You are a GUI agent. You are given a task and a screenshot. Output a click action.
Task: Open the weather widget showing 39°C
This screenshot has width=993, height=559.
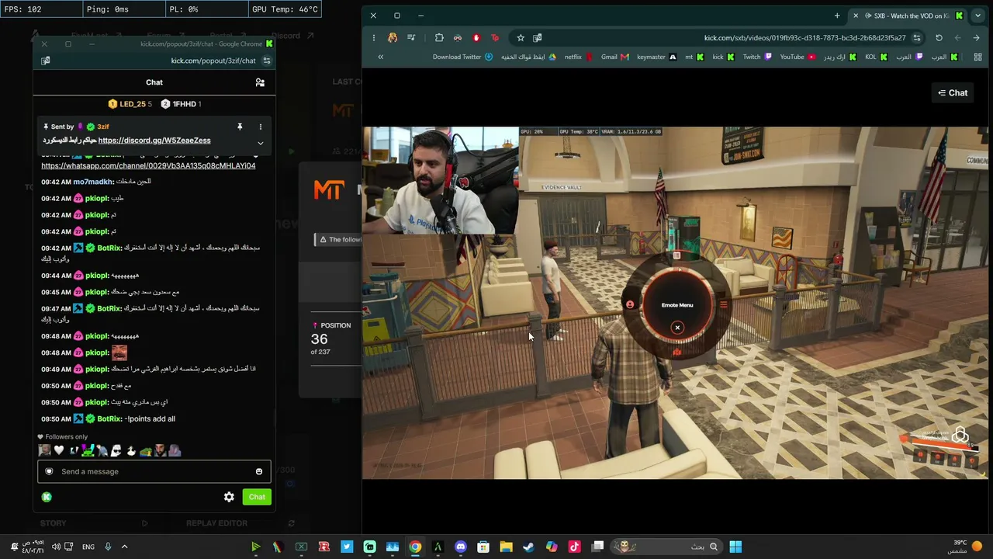[967, 547]
